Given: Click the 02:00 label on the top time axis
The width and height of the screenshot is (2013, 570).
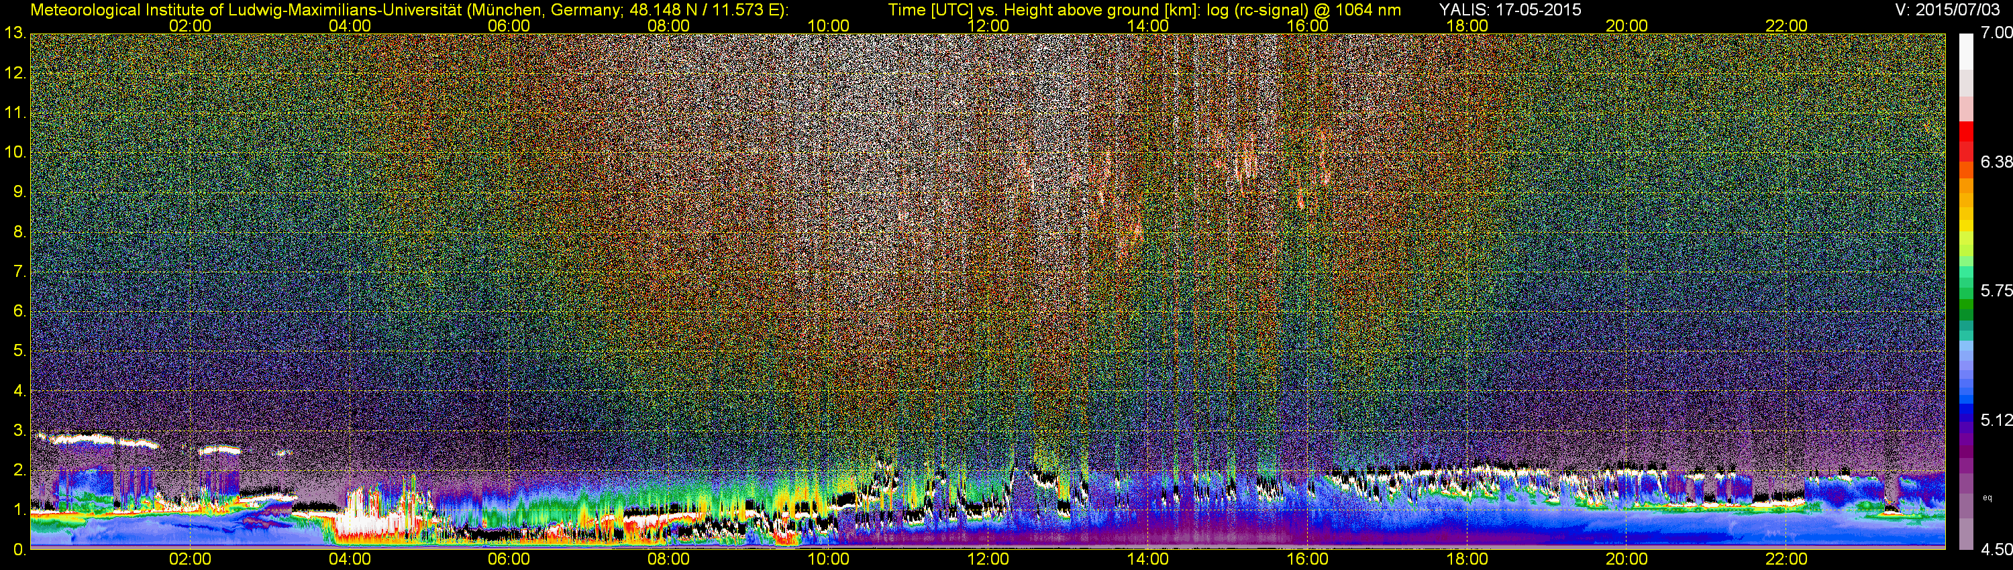Looking at the screenshot, I should [x=190, y=25].
